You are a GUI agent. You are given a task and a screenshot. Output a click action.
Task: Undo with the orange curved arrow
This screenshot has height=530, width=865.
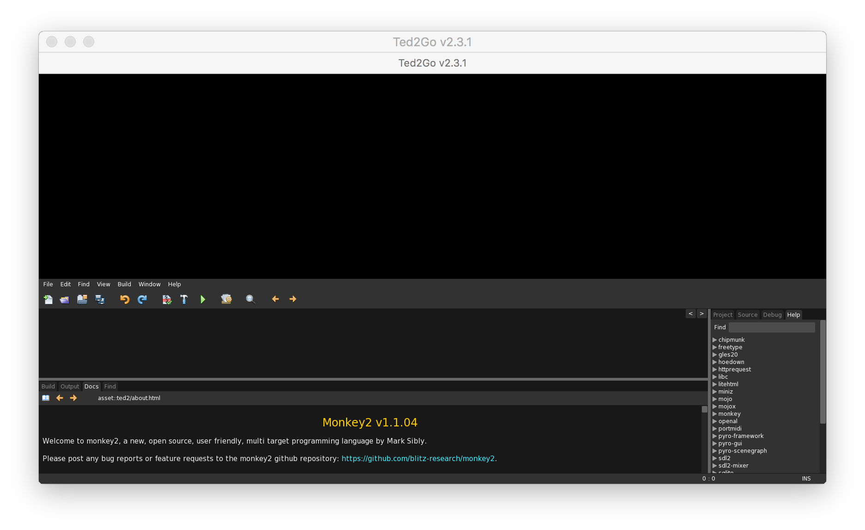pos(125,299)
